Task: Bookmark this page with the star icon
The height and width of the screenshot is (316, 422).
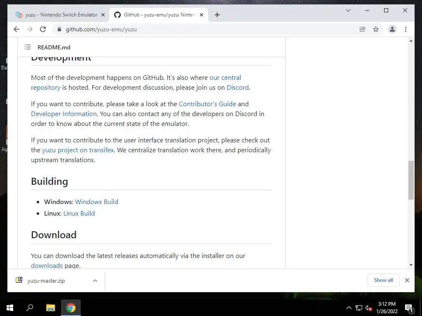Action: 376,29
